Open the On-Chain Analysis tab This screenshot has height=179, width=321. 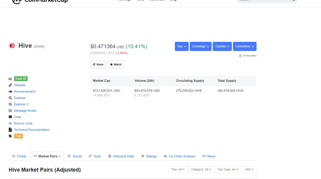tap(179, 156)
